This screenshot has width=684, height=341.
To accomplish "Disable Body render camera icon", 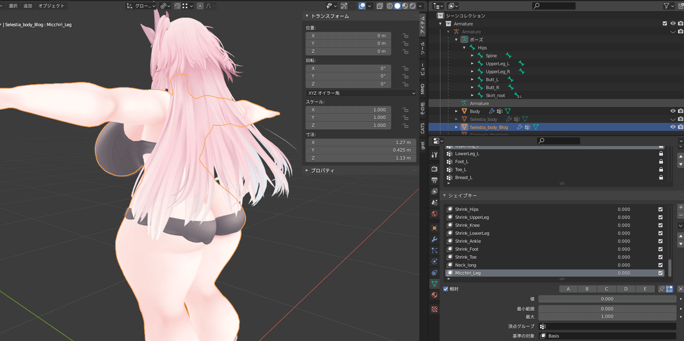I will pyautogui.click(x=681, y=112).
